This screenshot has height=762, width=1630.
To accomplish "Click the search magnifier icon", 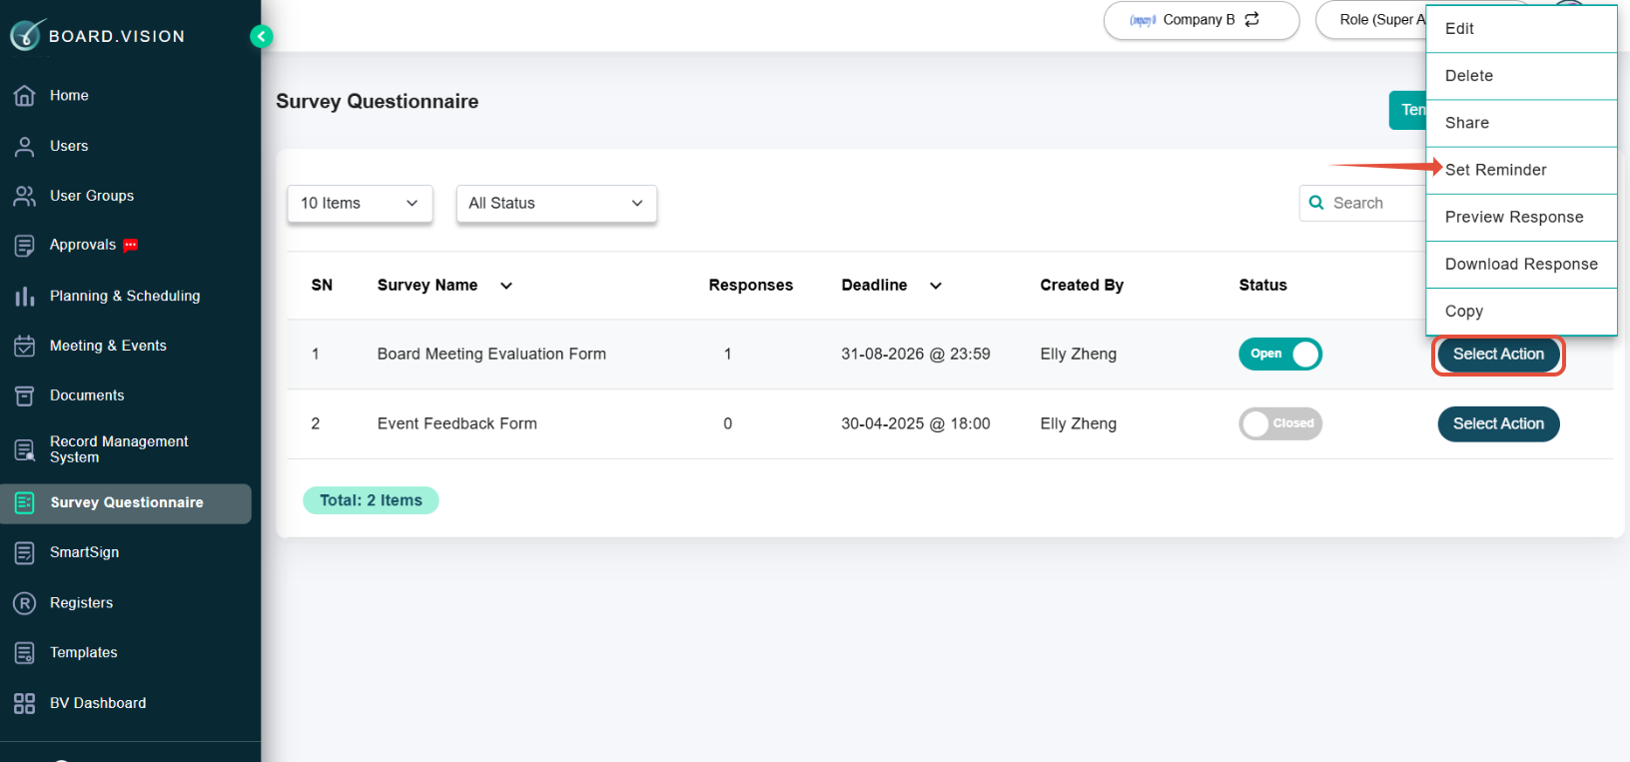I will pos(1316,203).
